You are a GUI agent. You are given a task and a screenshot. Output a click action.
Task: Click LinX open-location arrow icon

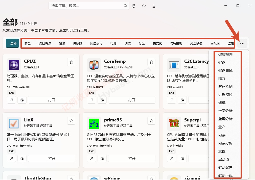tap(11, 159)
